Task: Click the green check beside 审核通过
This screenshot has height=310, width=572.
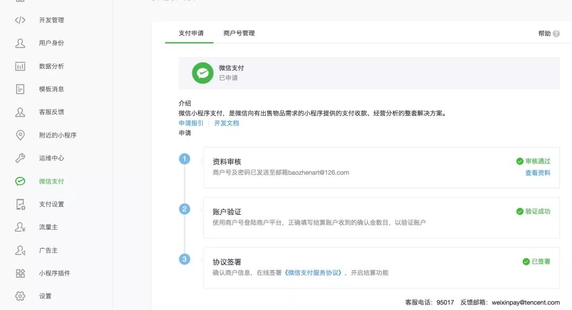Action: point(520,161)
